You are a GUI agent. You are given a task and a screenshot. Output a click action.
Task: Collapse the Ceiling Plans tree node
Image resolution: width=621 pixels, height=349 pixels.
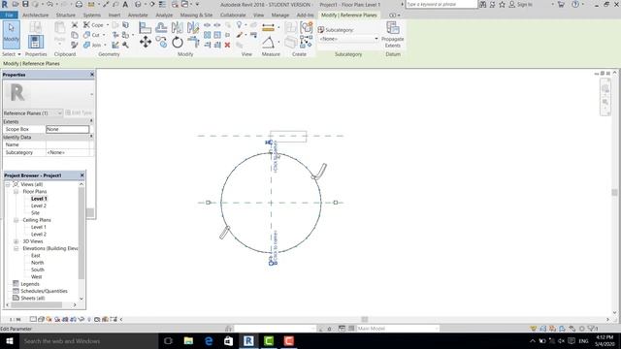click(16, 220)
